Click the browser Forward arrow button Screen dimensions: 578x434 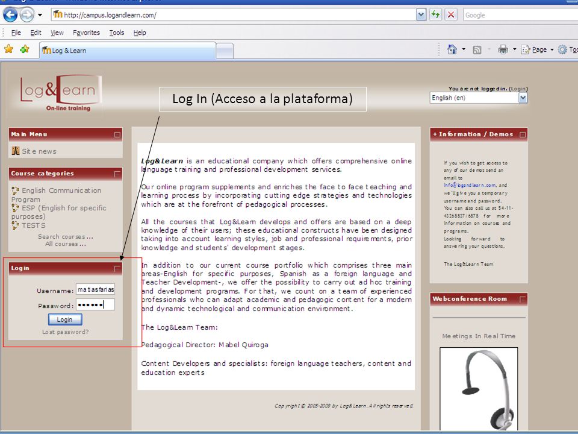26,14
